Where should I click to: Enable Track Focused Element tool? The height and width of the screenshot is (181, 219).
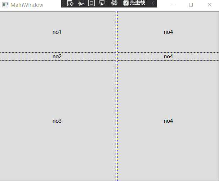pos(102,3)
